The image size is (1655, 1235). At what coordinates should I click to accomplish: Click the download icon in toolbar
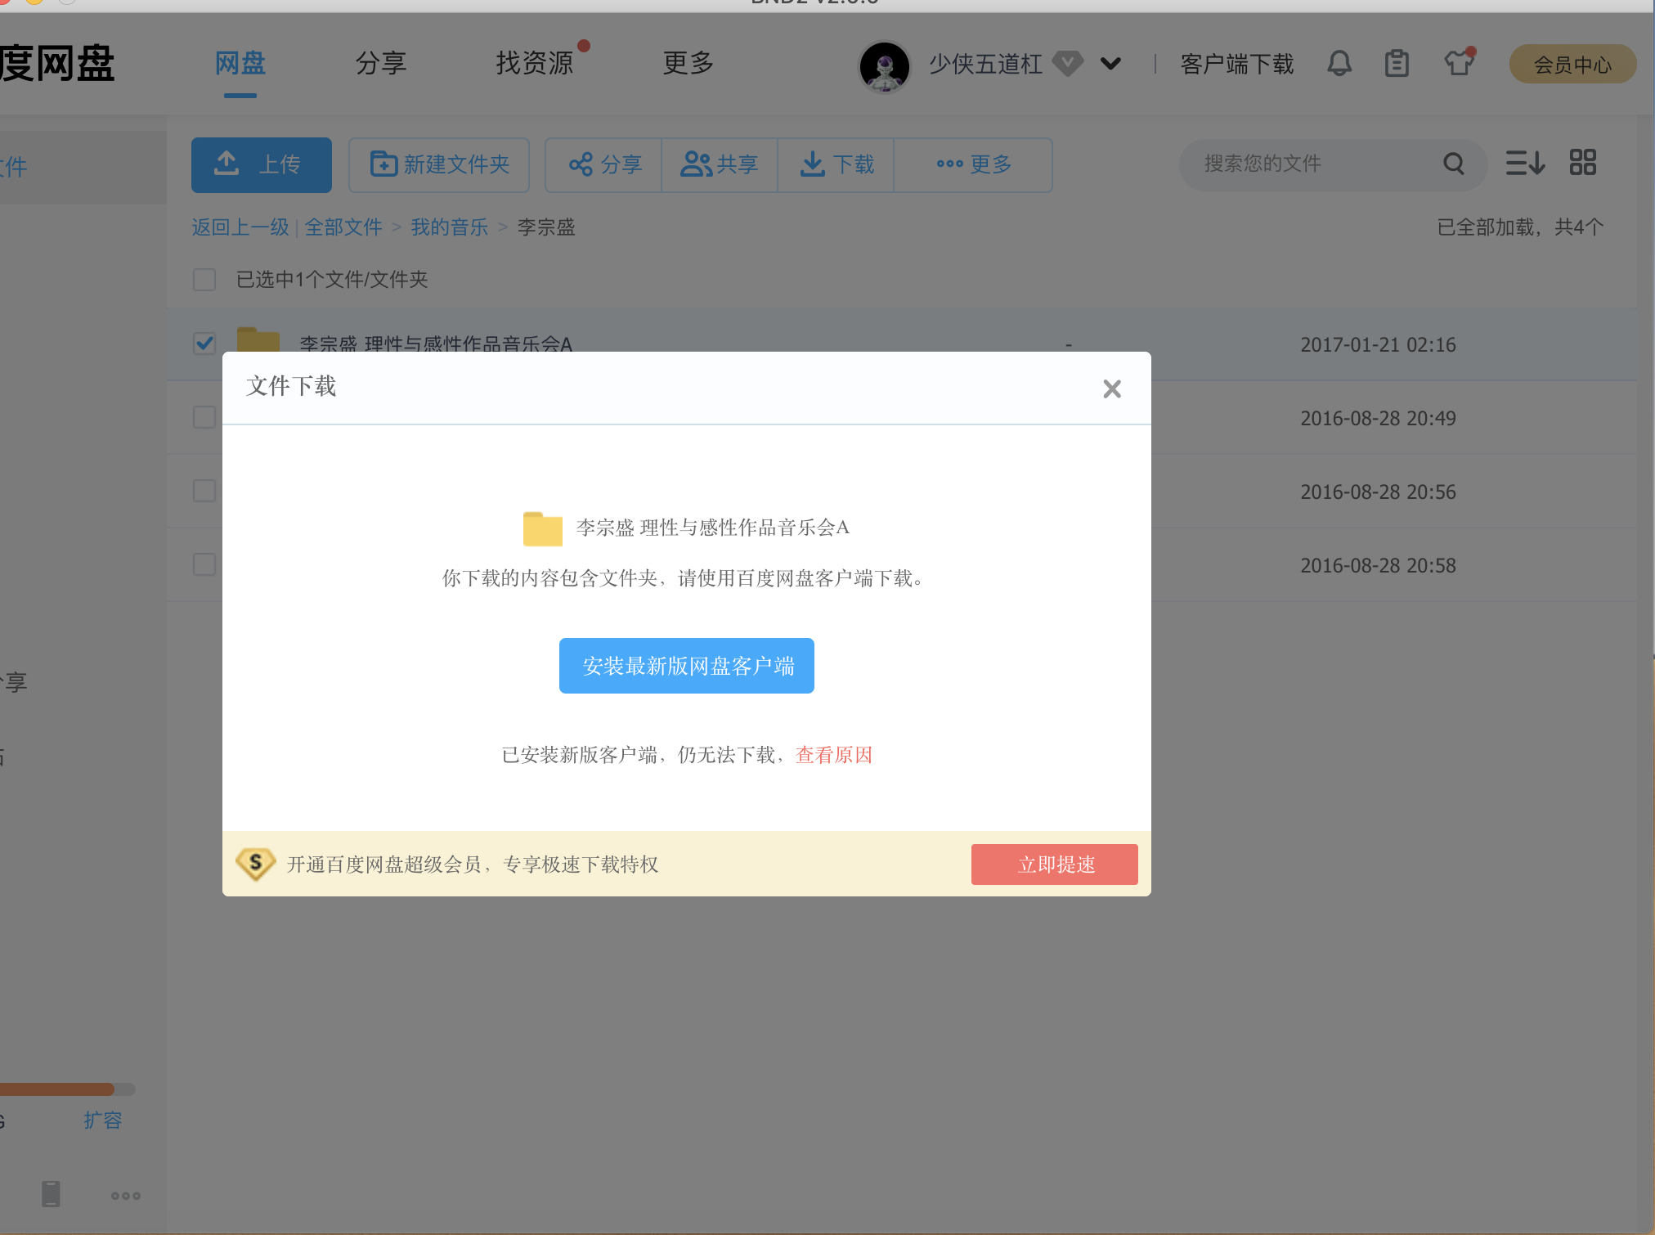pyautogui.click(x=812, y=164)
